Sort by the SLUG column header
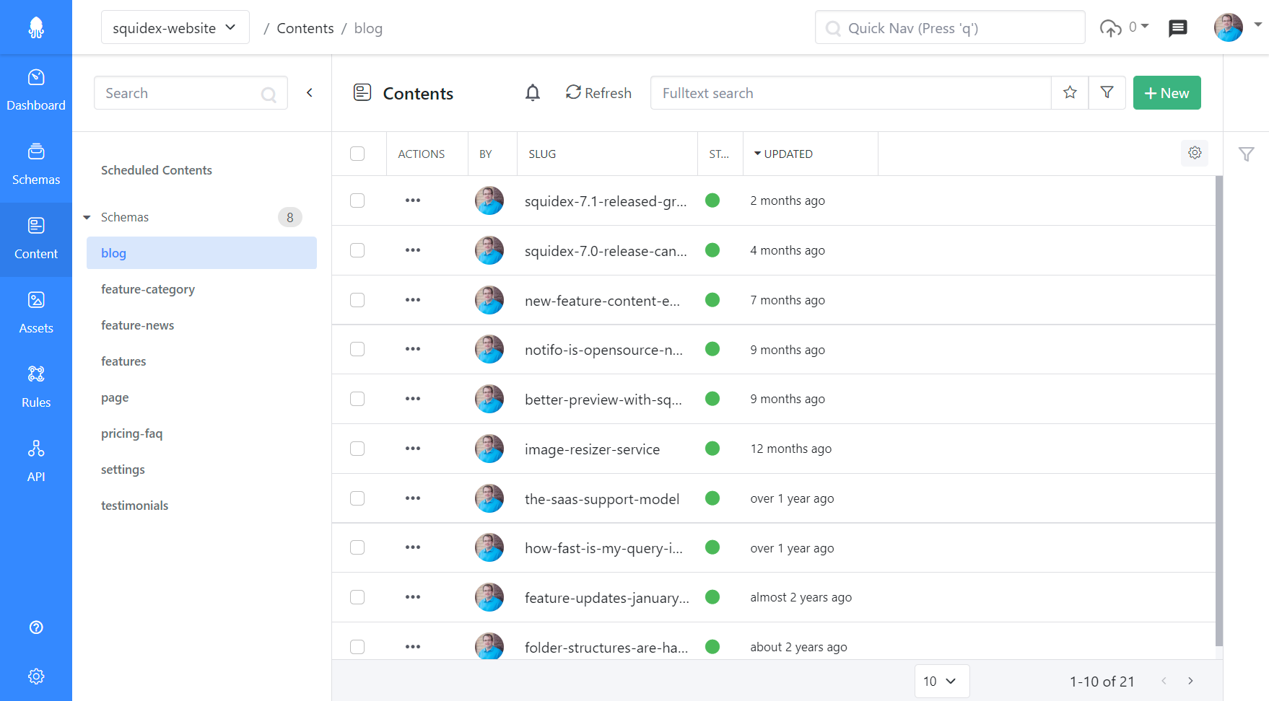 [542, 154]
